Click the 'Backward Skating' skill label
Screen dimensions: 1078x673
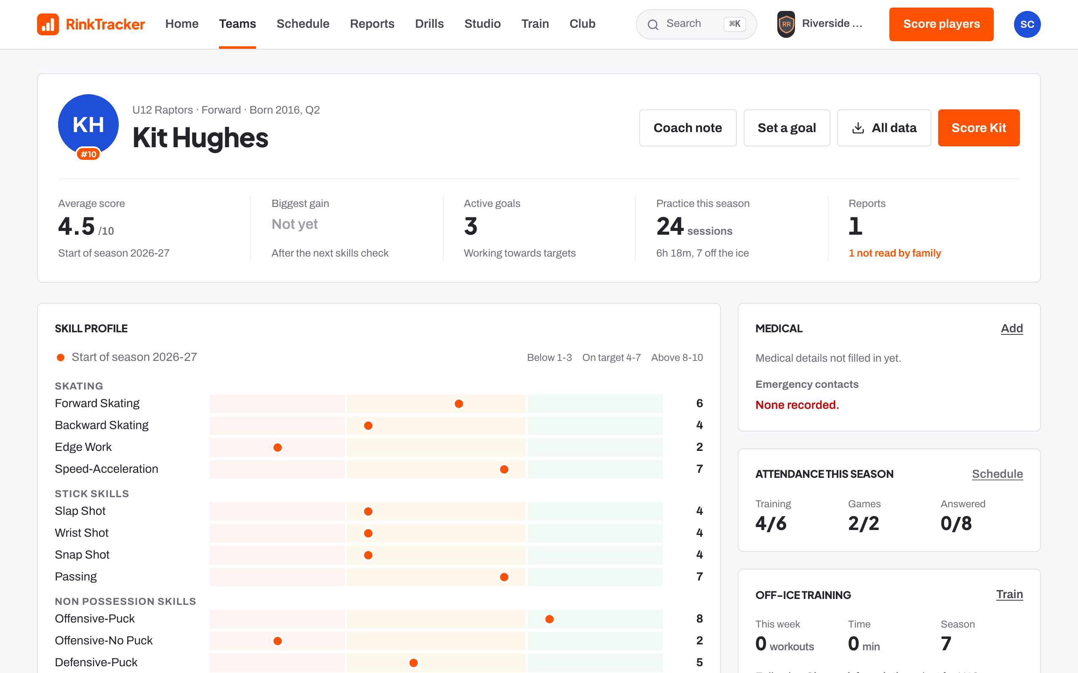(101, 425)
